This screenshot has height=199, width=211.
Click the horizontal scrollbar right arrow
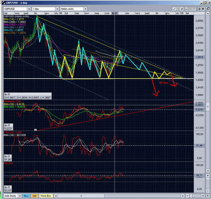(183, 196)
